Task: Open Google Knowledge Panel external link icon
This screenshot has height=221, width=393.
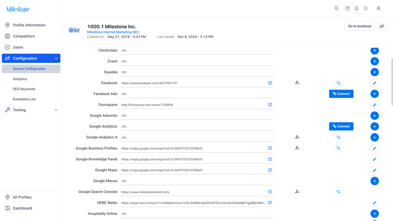Action: [x=270, y=159]
